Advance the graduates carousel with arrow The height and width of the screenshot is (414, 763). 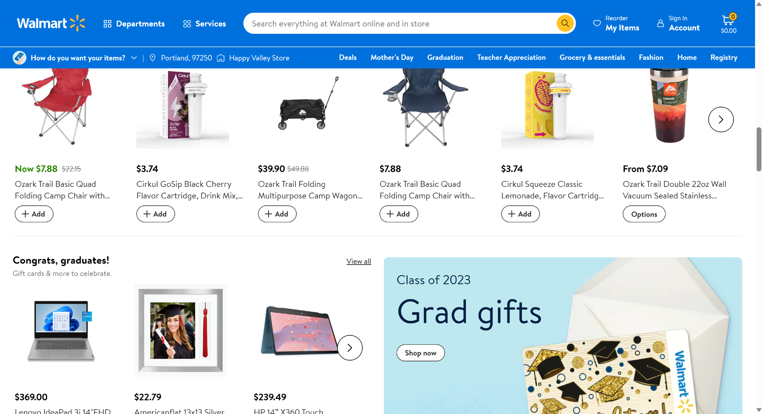click(x=350, y=348)
